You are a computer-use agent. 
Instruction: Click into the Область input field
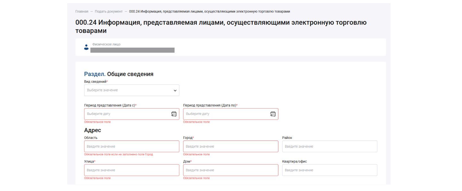(x=132, y=146)
